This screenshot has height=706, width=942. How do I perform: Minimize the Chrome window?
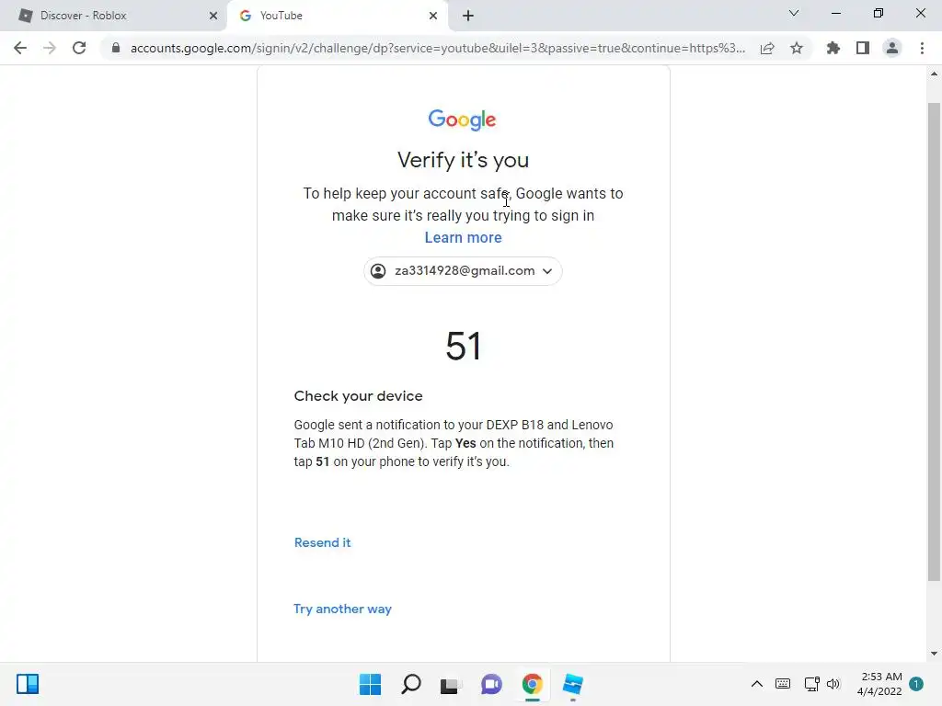tap(835, 13)
